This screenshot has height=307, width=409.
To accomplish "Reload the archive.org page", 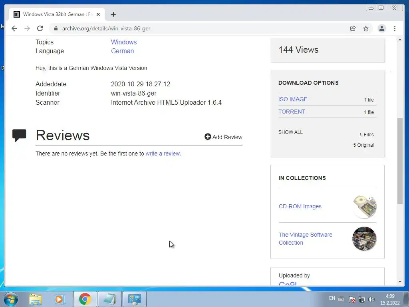I will [40, 28].
